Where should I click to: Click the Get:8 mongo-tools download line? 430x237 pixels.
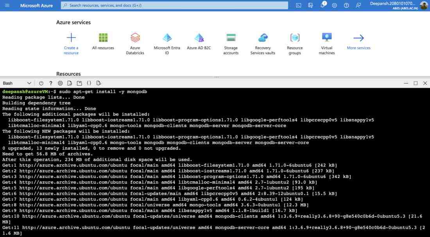click(x=156, y=205)
